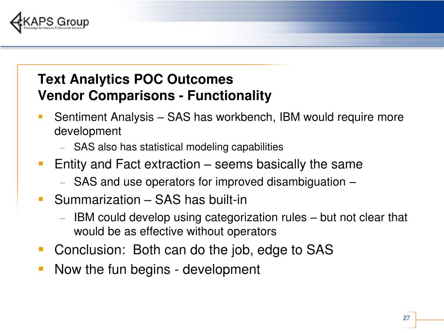Click orange bullet beside Now the fun begins
This screenshot has width=444, height=333.
click(x=41, y=268)
